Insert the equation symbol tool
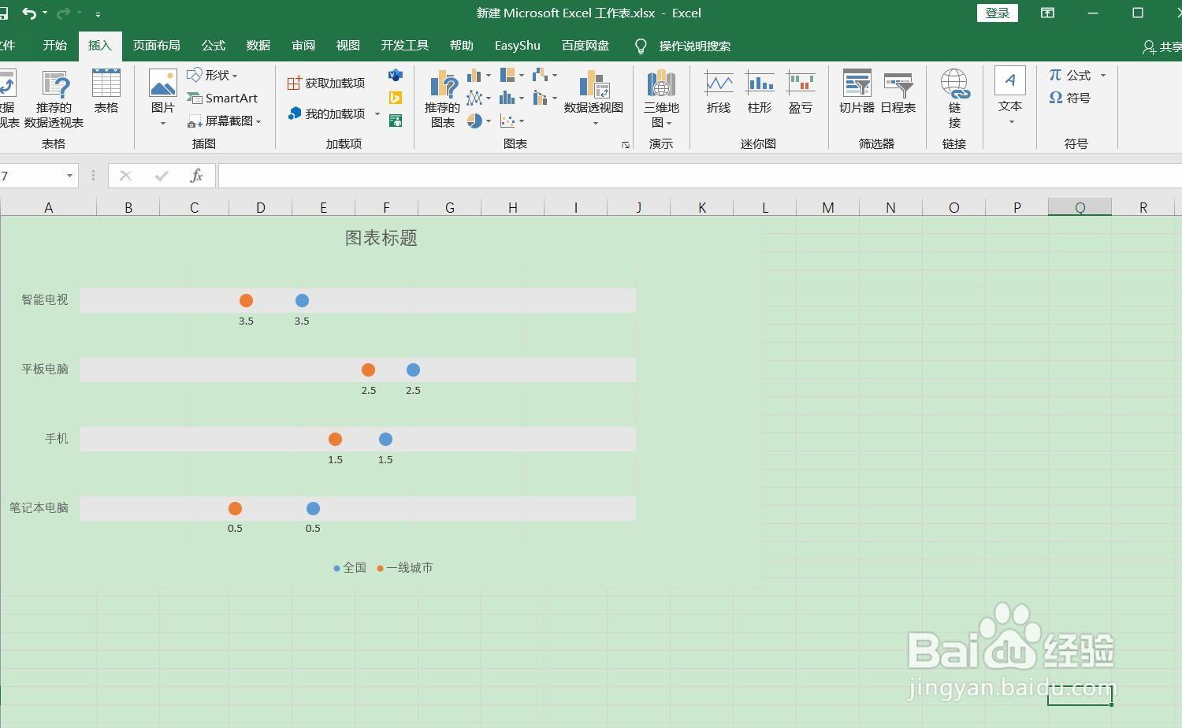1182x728 pixels. tap(1072, 75)
